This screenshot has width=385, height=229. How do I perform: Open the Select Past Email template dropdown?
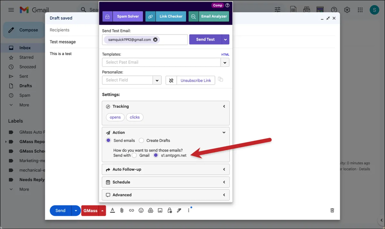point(225,62)
